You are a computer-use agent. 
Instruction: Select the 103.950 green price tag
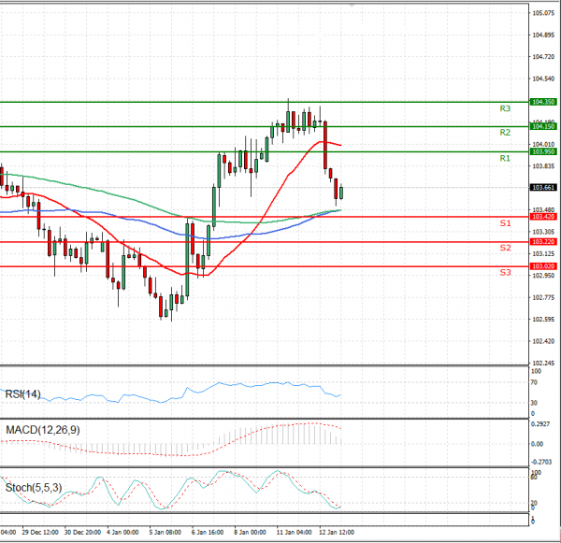point(543,151)
